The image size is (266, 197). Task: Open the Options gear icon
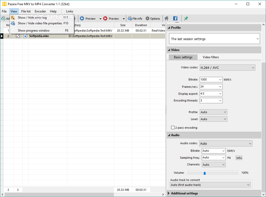coord(148,18)
